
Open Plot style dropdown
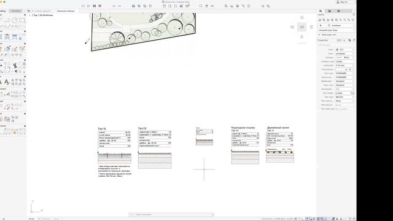coord(344,97)
